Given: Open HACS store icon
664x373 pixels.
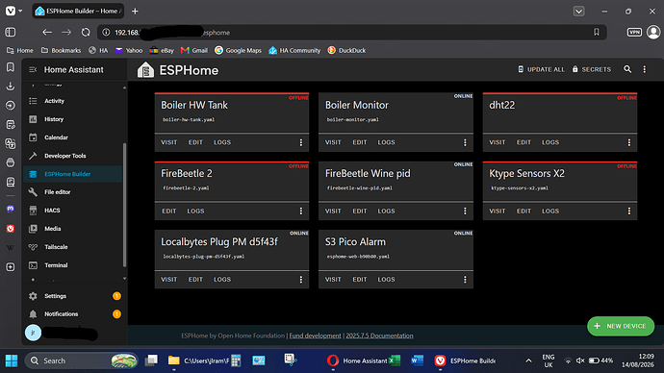Looking at the screenshot, I should pos(33,211).
